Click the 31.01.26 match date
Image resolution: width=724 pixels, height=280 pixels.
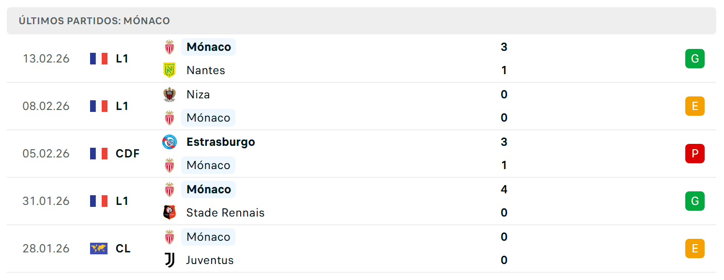coord(46,201)
